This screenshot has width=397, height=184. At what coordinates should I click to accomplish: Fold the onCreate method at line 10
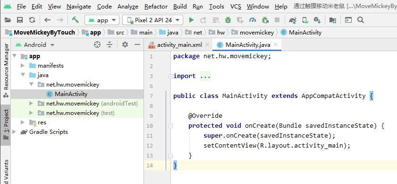(x=171, y=126)
